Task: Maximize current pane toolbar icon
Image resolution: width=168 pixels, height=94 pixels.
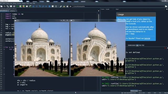Action: pos(53,6)
